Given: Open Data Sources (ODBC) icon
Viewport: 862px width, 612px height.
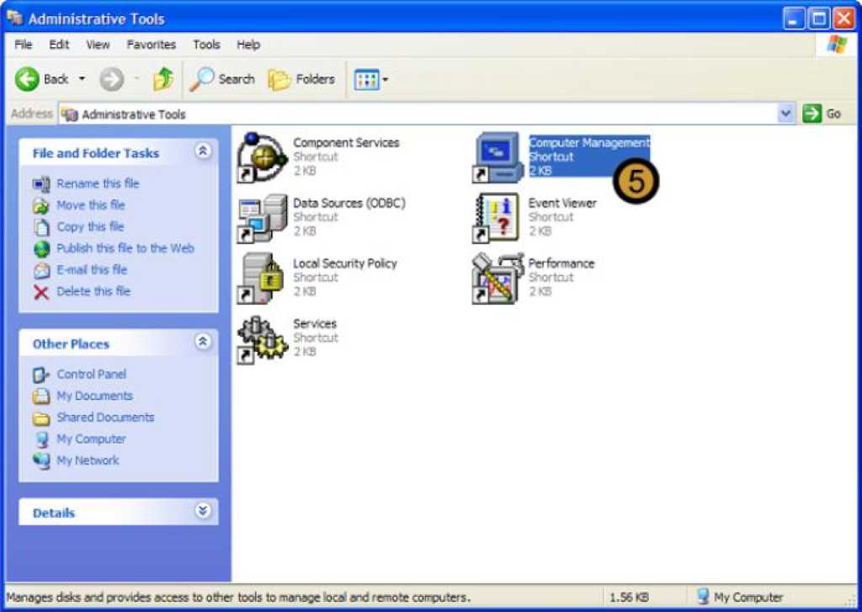Looking at the screenshot, I should coord(262,218).
